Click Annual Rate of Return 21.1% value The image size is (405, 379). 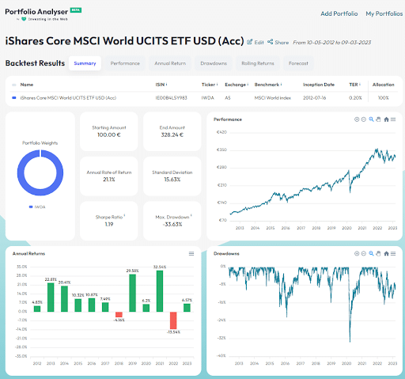109,180
